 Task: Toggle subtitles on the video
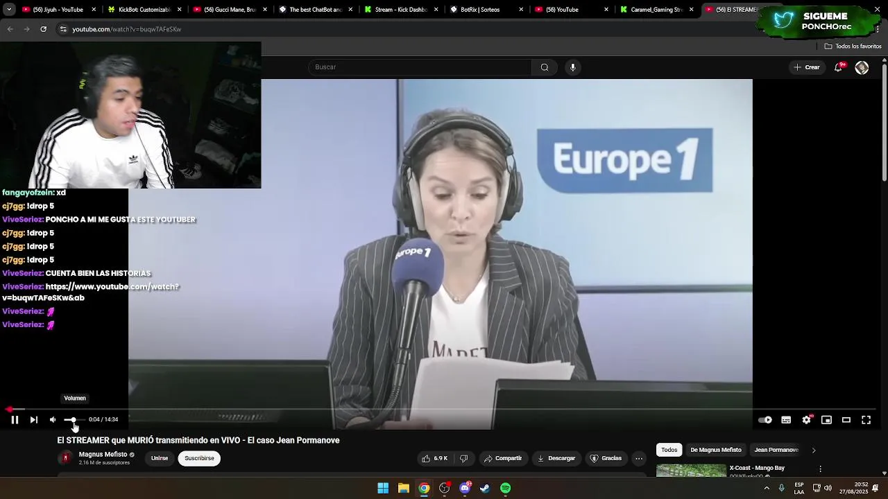[x=786, y=420]
